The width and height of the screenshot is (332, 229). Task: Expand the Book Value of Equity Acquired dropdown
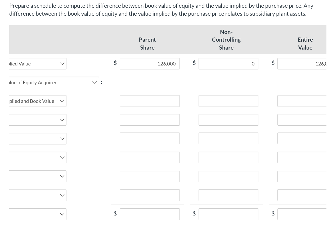pyautogui.click(x=53, y=82)
